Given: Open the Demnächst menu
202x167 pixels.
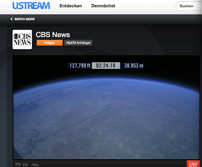Looking at the screenshot, I should 103,6.
